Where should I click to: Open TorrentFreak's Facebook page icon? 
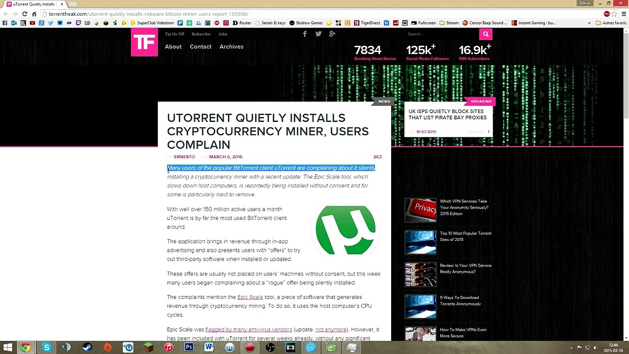coord(305,34)
